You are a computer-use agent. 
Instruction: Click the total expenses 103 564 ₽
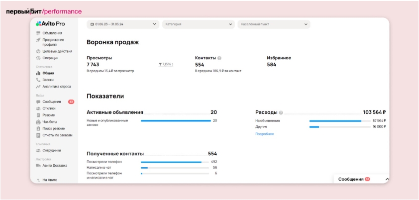click(x=374, y=112)
